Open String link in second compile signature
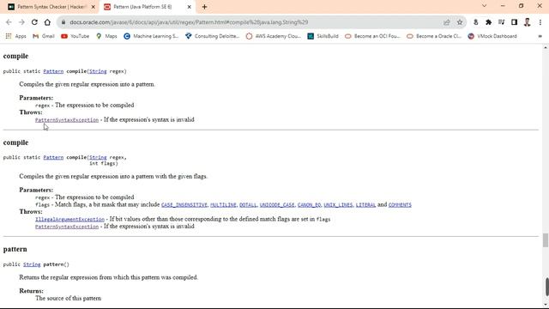 (98, 157)
